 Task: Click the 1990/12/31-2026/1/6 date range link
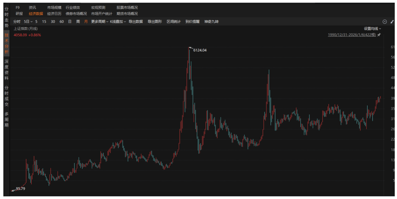[x=352, y=35]
